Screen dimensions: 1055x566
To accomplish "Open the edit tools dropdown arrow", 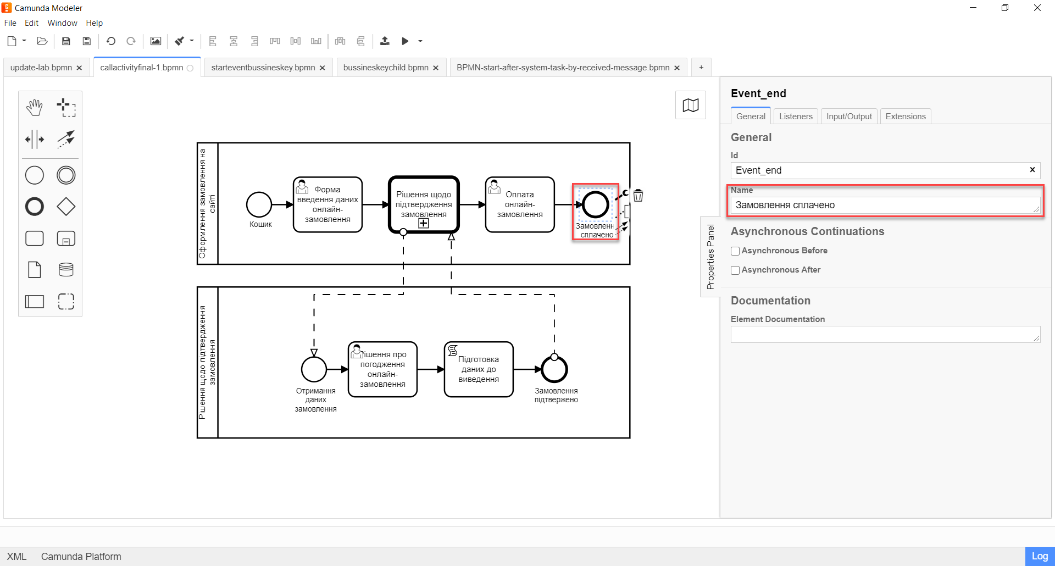I will 192,41.
